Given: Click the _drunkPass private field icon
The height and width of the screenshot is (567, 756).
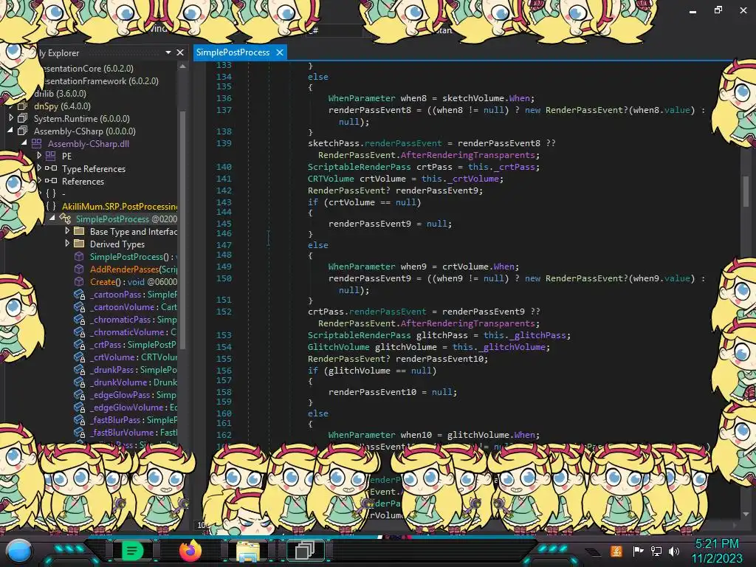Looking at the screenshot, I should coord(79,370).
